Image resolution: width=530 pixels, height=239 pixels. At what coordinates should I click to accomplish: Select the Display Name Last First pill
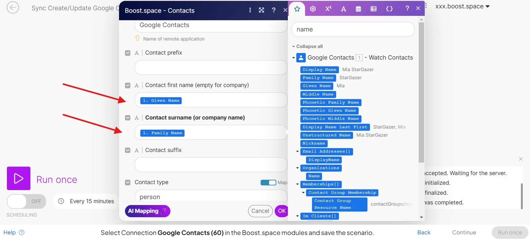(x=335, y=127)
